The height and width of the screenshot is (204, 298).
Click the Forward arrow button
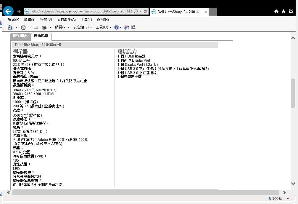tap(19, 11)
